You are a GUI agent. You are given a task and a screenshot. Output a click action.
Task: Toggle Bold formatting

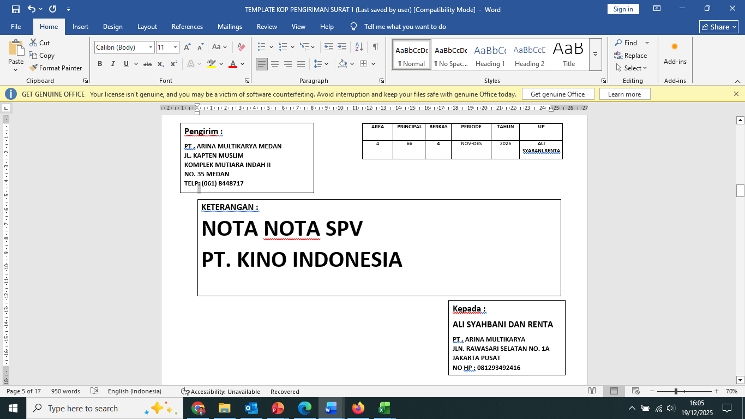click(x=100, y=64)
